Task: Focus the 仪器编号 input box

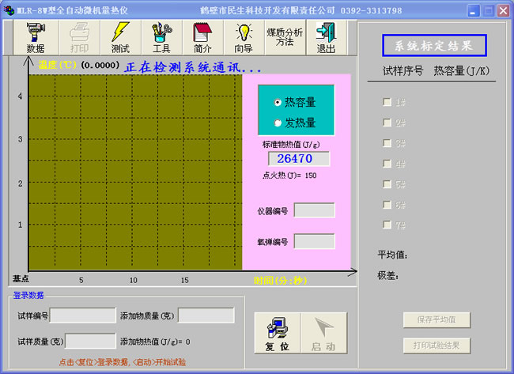Action: coord(314,210)
